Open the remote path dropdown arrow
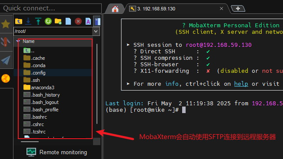 pos(96,32)
